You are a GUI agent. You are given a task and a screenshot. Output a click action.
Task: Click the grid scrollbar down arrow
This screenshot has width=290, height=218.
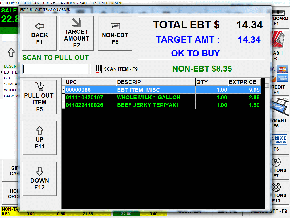coord(266,207)
